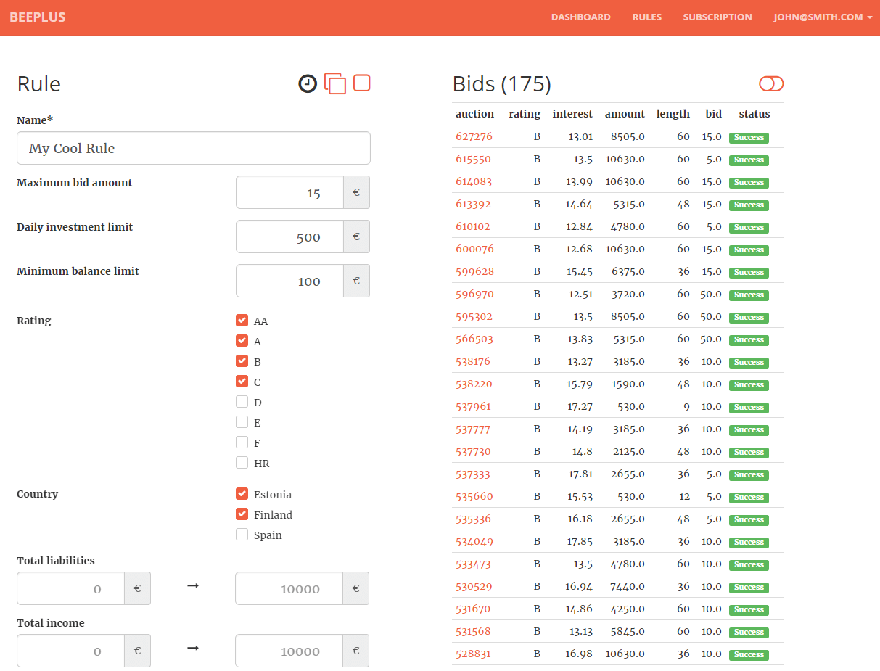Image resolution: width=880 pixels, height=671 pixels.
Task: Click the Total liabilities maximum field
Action: coord(289,588)
